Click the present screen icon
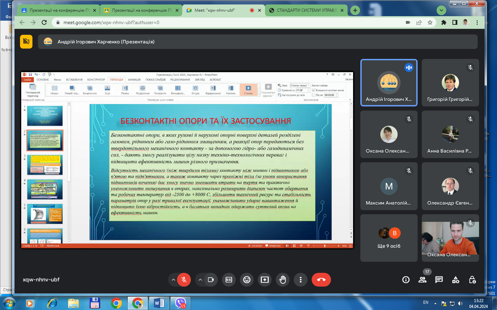 265,280
